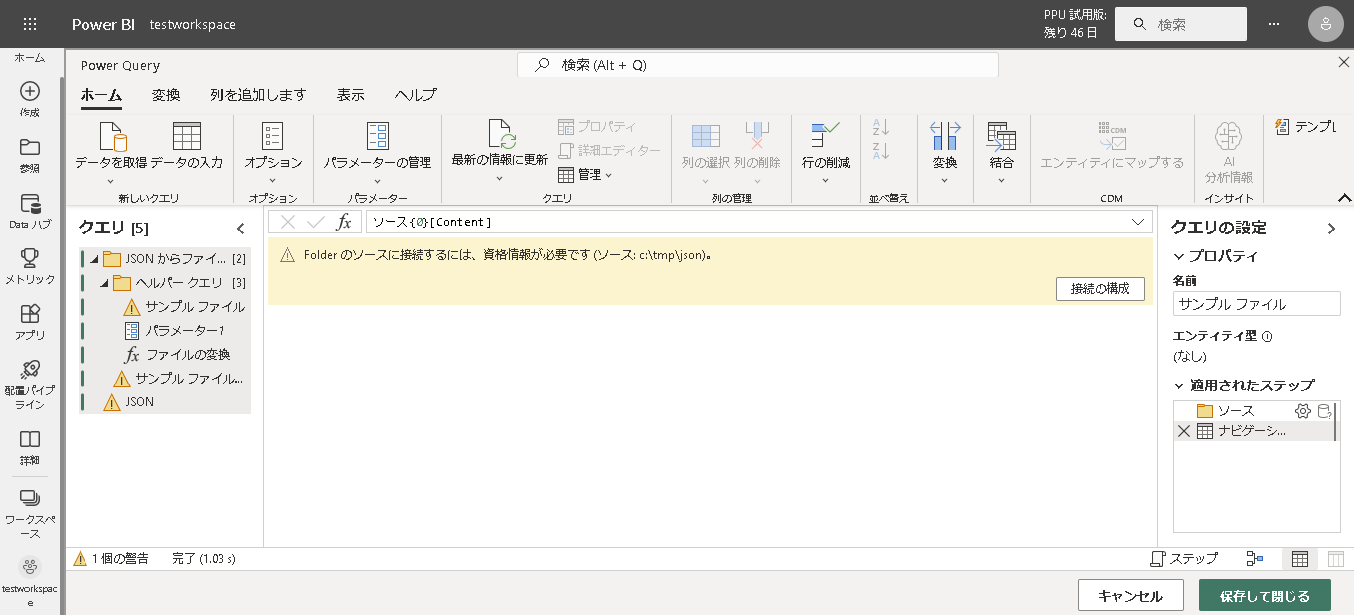Collapse JSON からファイル folder group
Image resolution: width=1354 pixels, height=615 pixels.
coord(94,259)
